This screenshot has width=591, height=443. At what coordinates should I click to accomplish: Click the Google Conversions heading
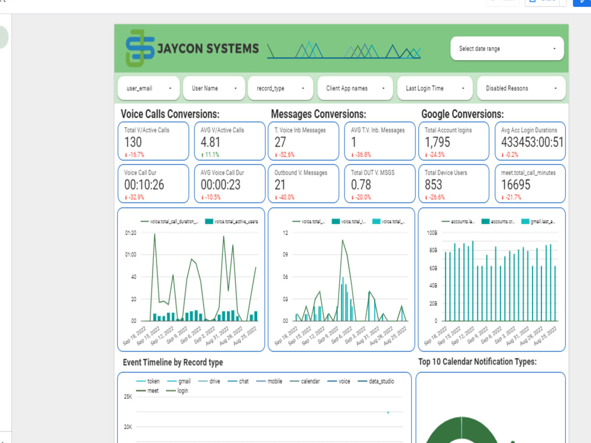[463, 114]
